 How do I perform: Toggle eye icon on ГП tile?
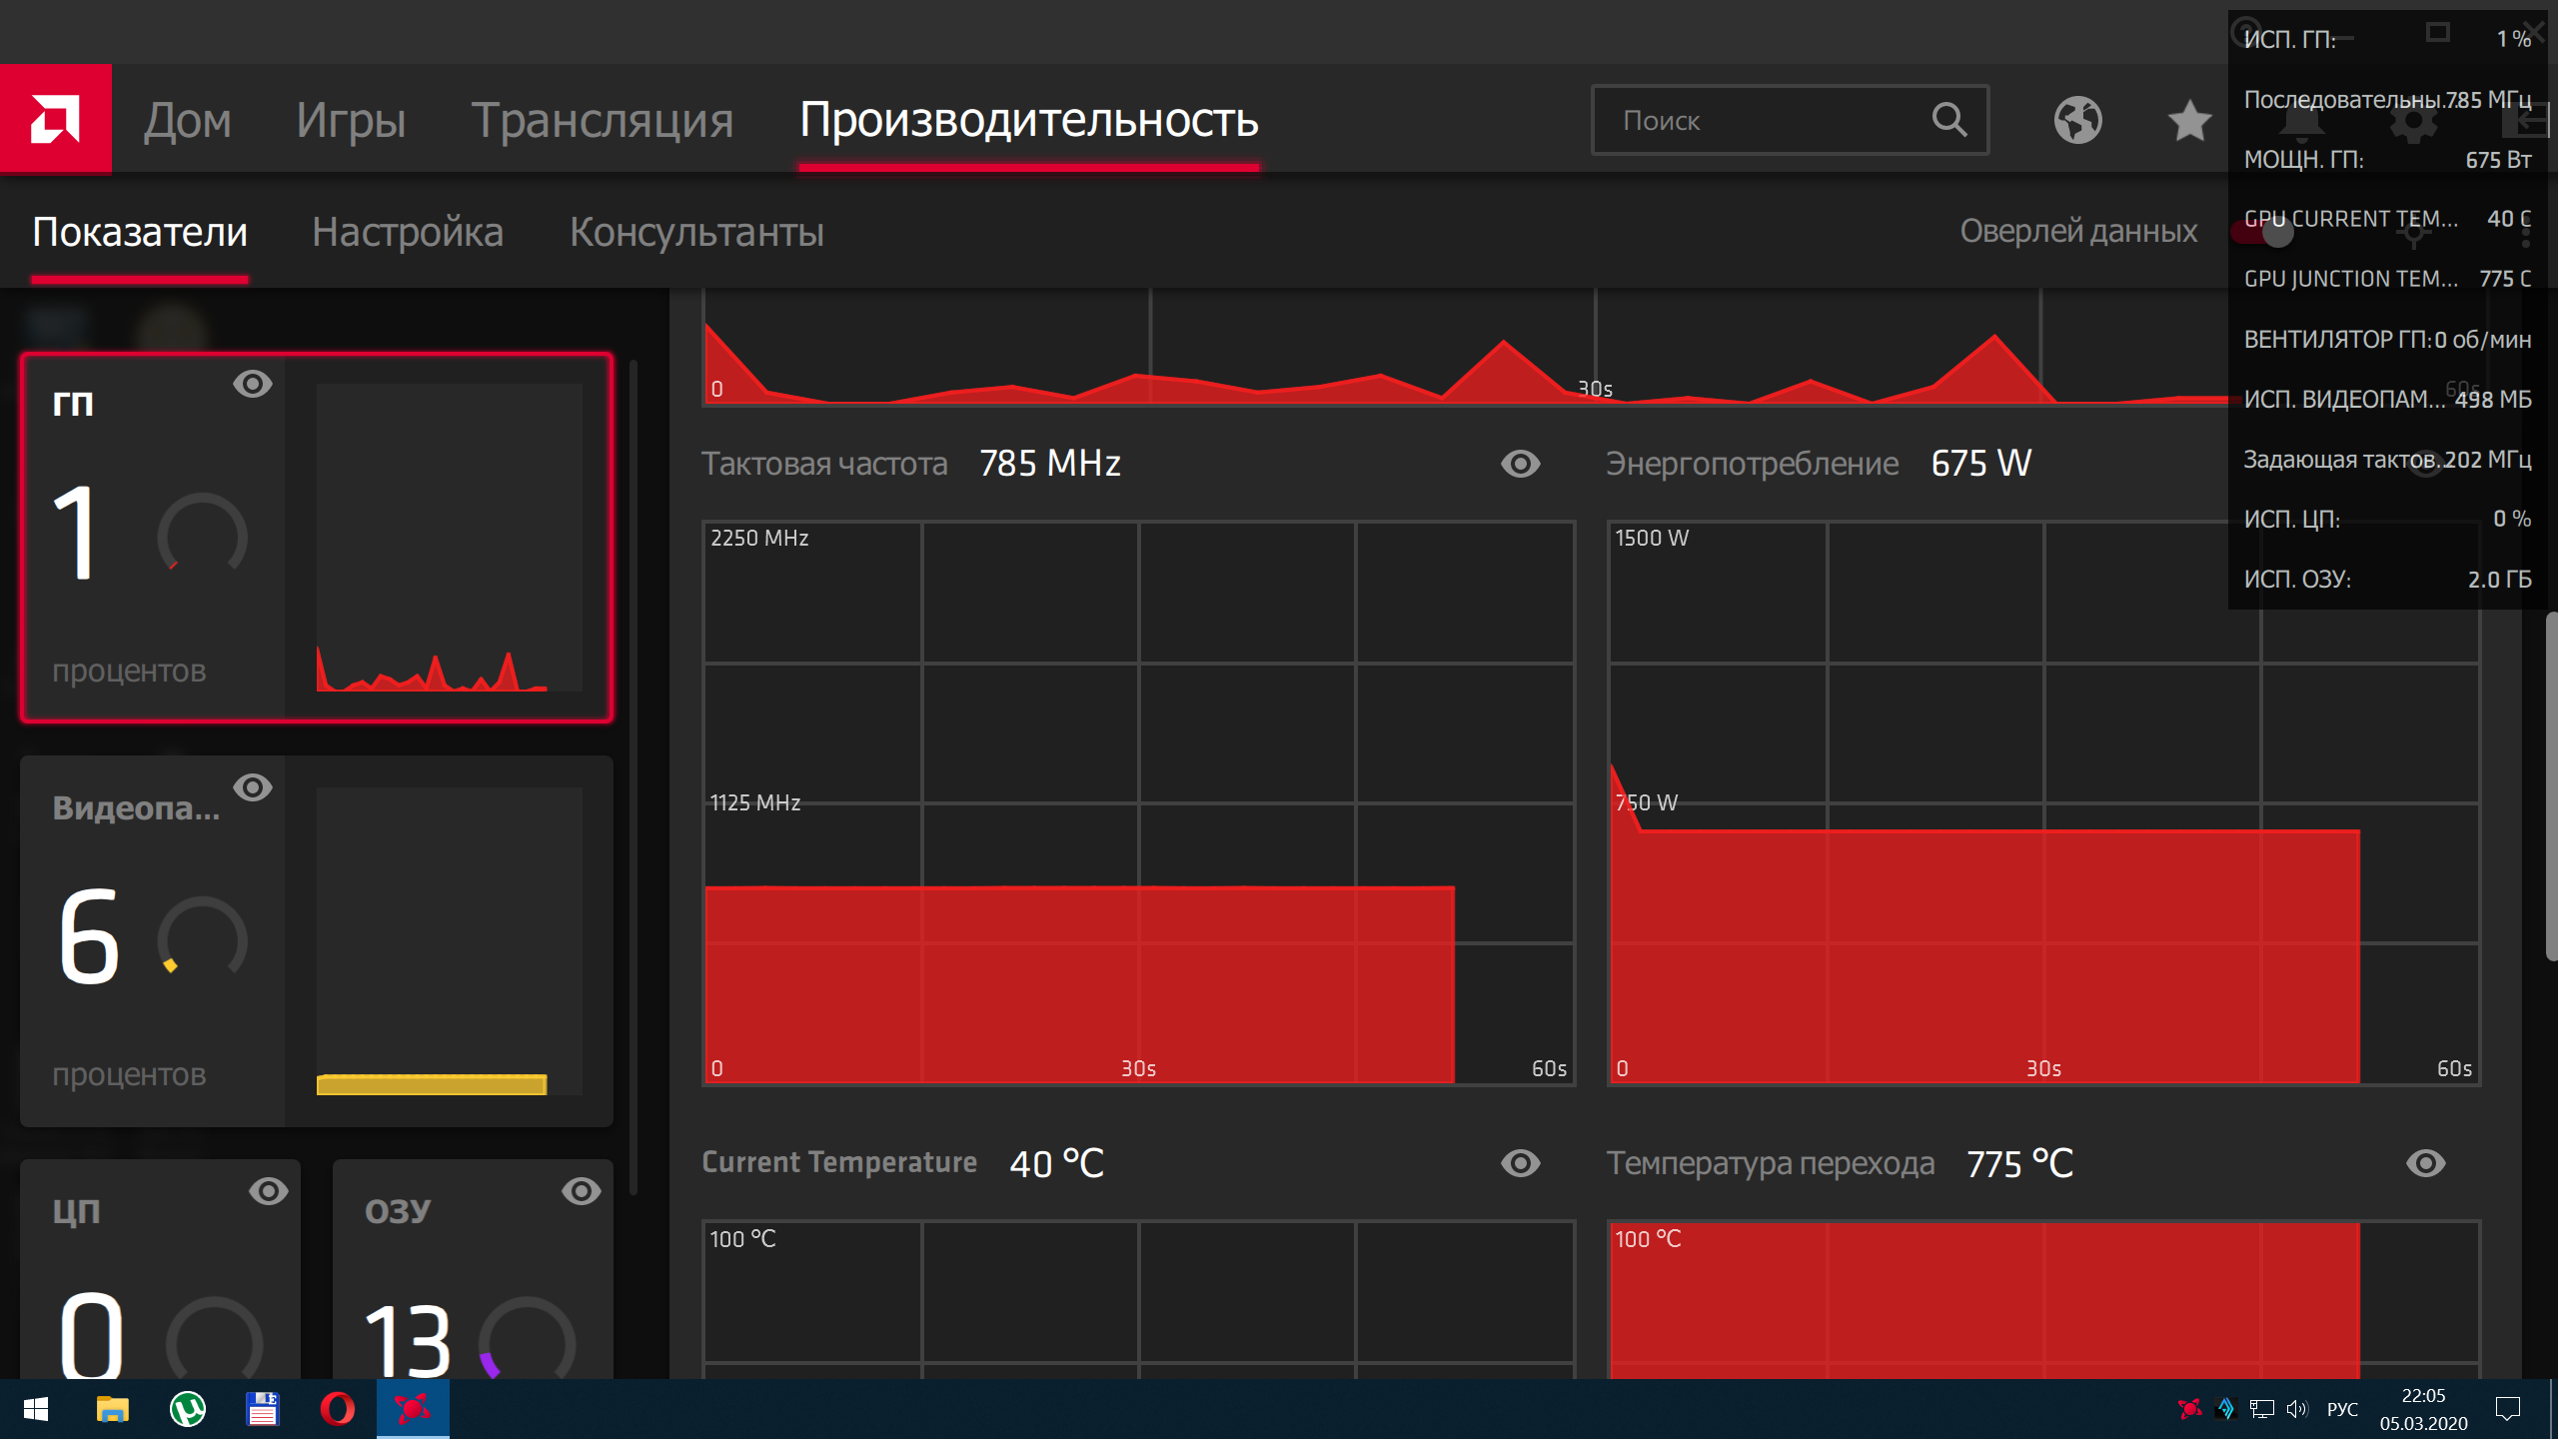coord(252,384)
